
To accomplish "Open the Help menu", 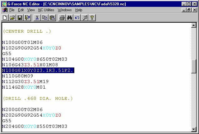I will click(79, 10).
